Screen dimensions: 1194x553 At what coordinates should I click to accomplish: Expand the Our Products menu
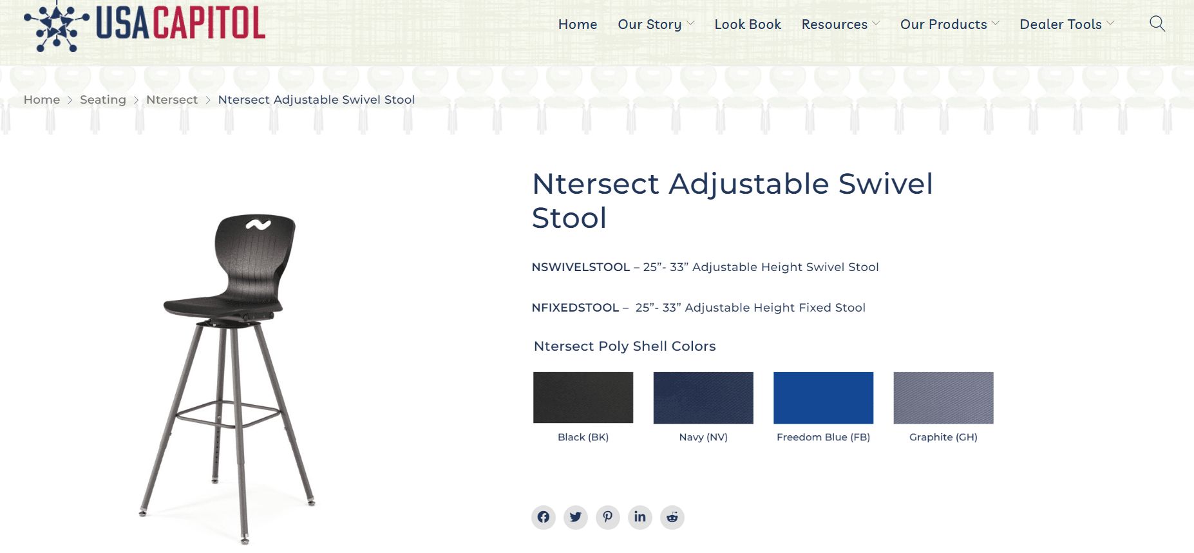pyautogui.click(x=949, y=24)
